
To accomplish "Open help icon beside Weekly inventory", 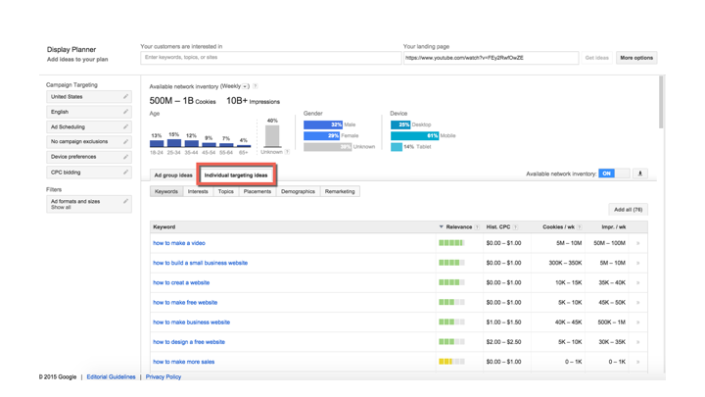I will 256,86.
